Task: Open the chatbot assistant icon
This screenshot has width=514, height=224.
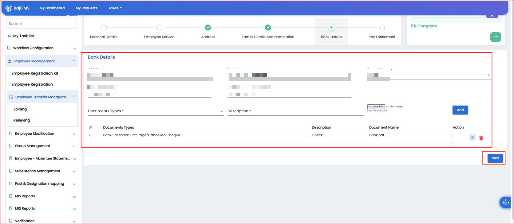Action: [x=505, y=203]
